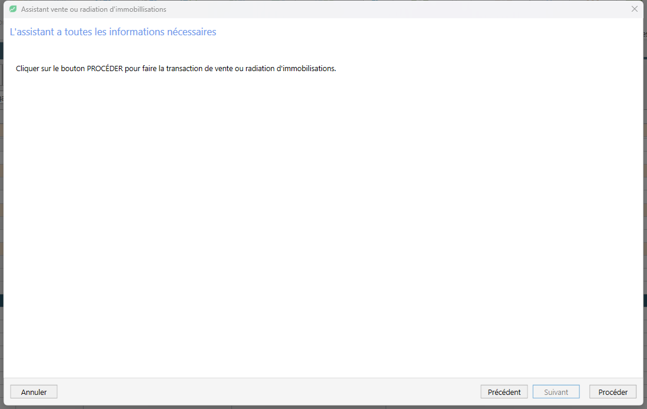Click the dialog title "Assistant vente ou radiation d'immobillisations"
Screen dimensions: 647x409
coord(94,9)
